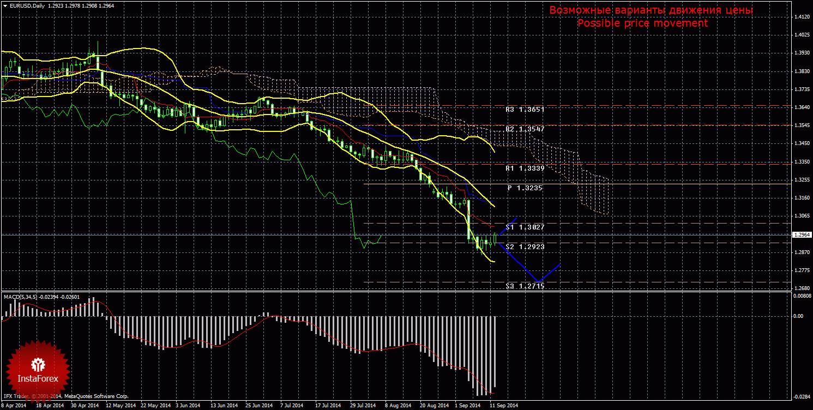Screen dimensions: 813x410
Task: Click the 1.3255 price scale value
Action: 802,180
